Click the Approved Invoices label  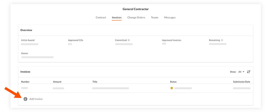tap(171, 40)
